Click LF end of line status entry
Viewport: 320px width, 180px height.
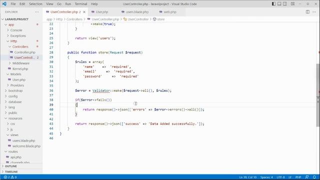290,177
